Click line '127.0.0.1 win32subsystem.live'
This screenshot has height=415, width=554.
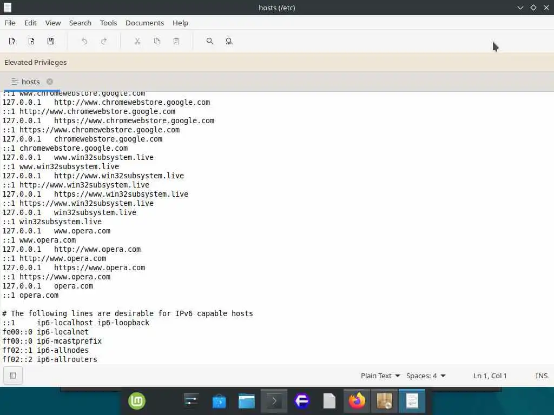click(x=69, y=212)
